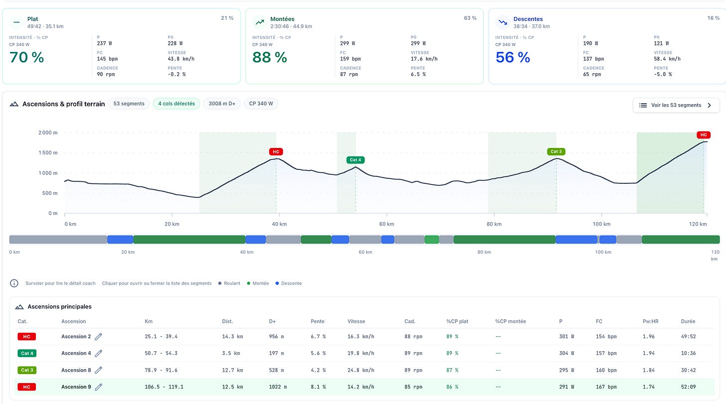The width and height of the screenshot is (726, 404).
Task: Click the pencil icon next to Ascension 2
Action: 99,337
